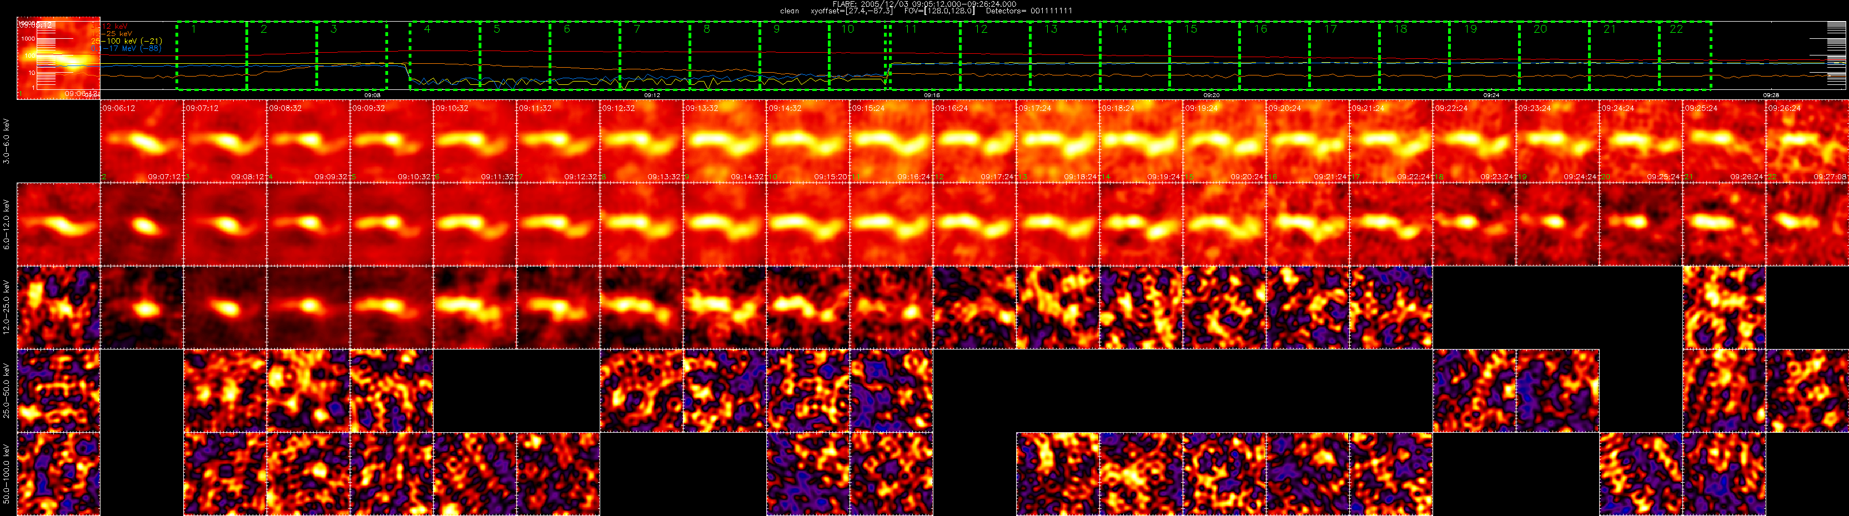Open the 25–50 keV image for interval 18
Viewport: 1849px width, 516px height.
(1474, 391)
